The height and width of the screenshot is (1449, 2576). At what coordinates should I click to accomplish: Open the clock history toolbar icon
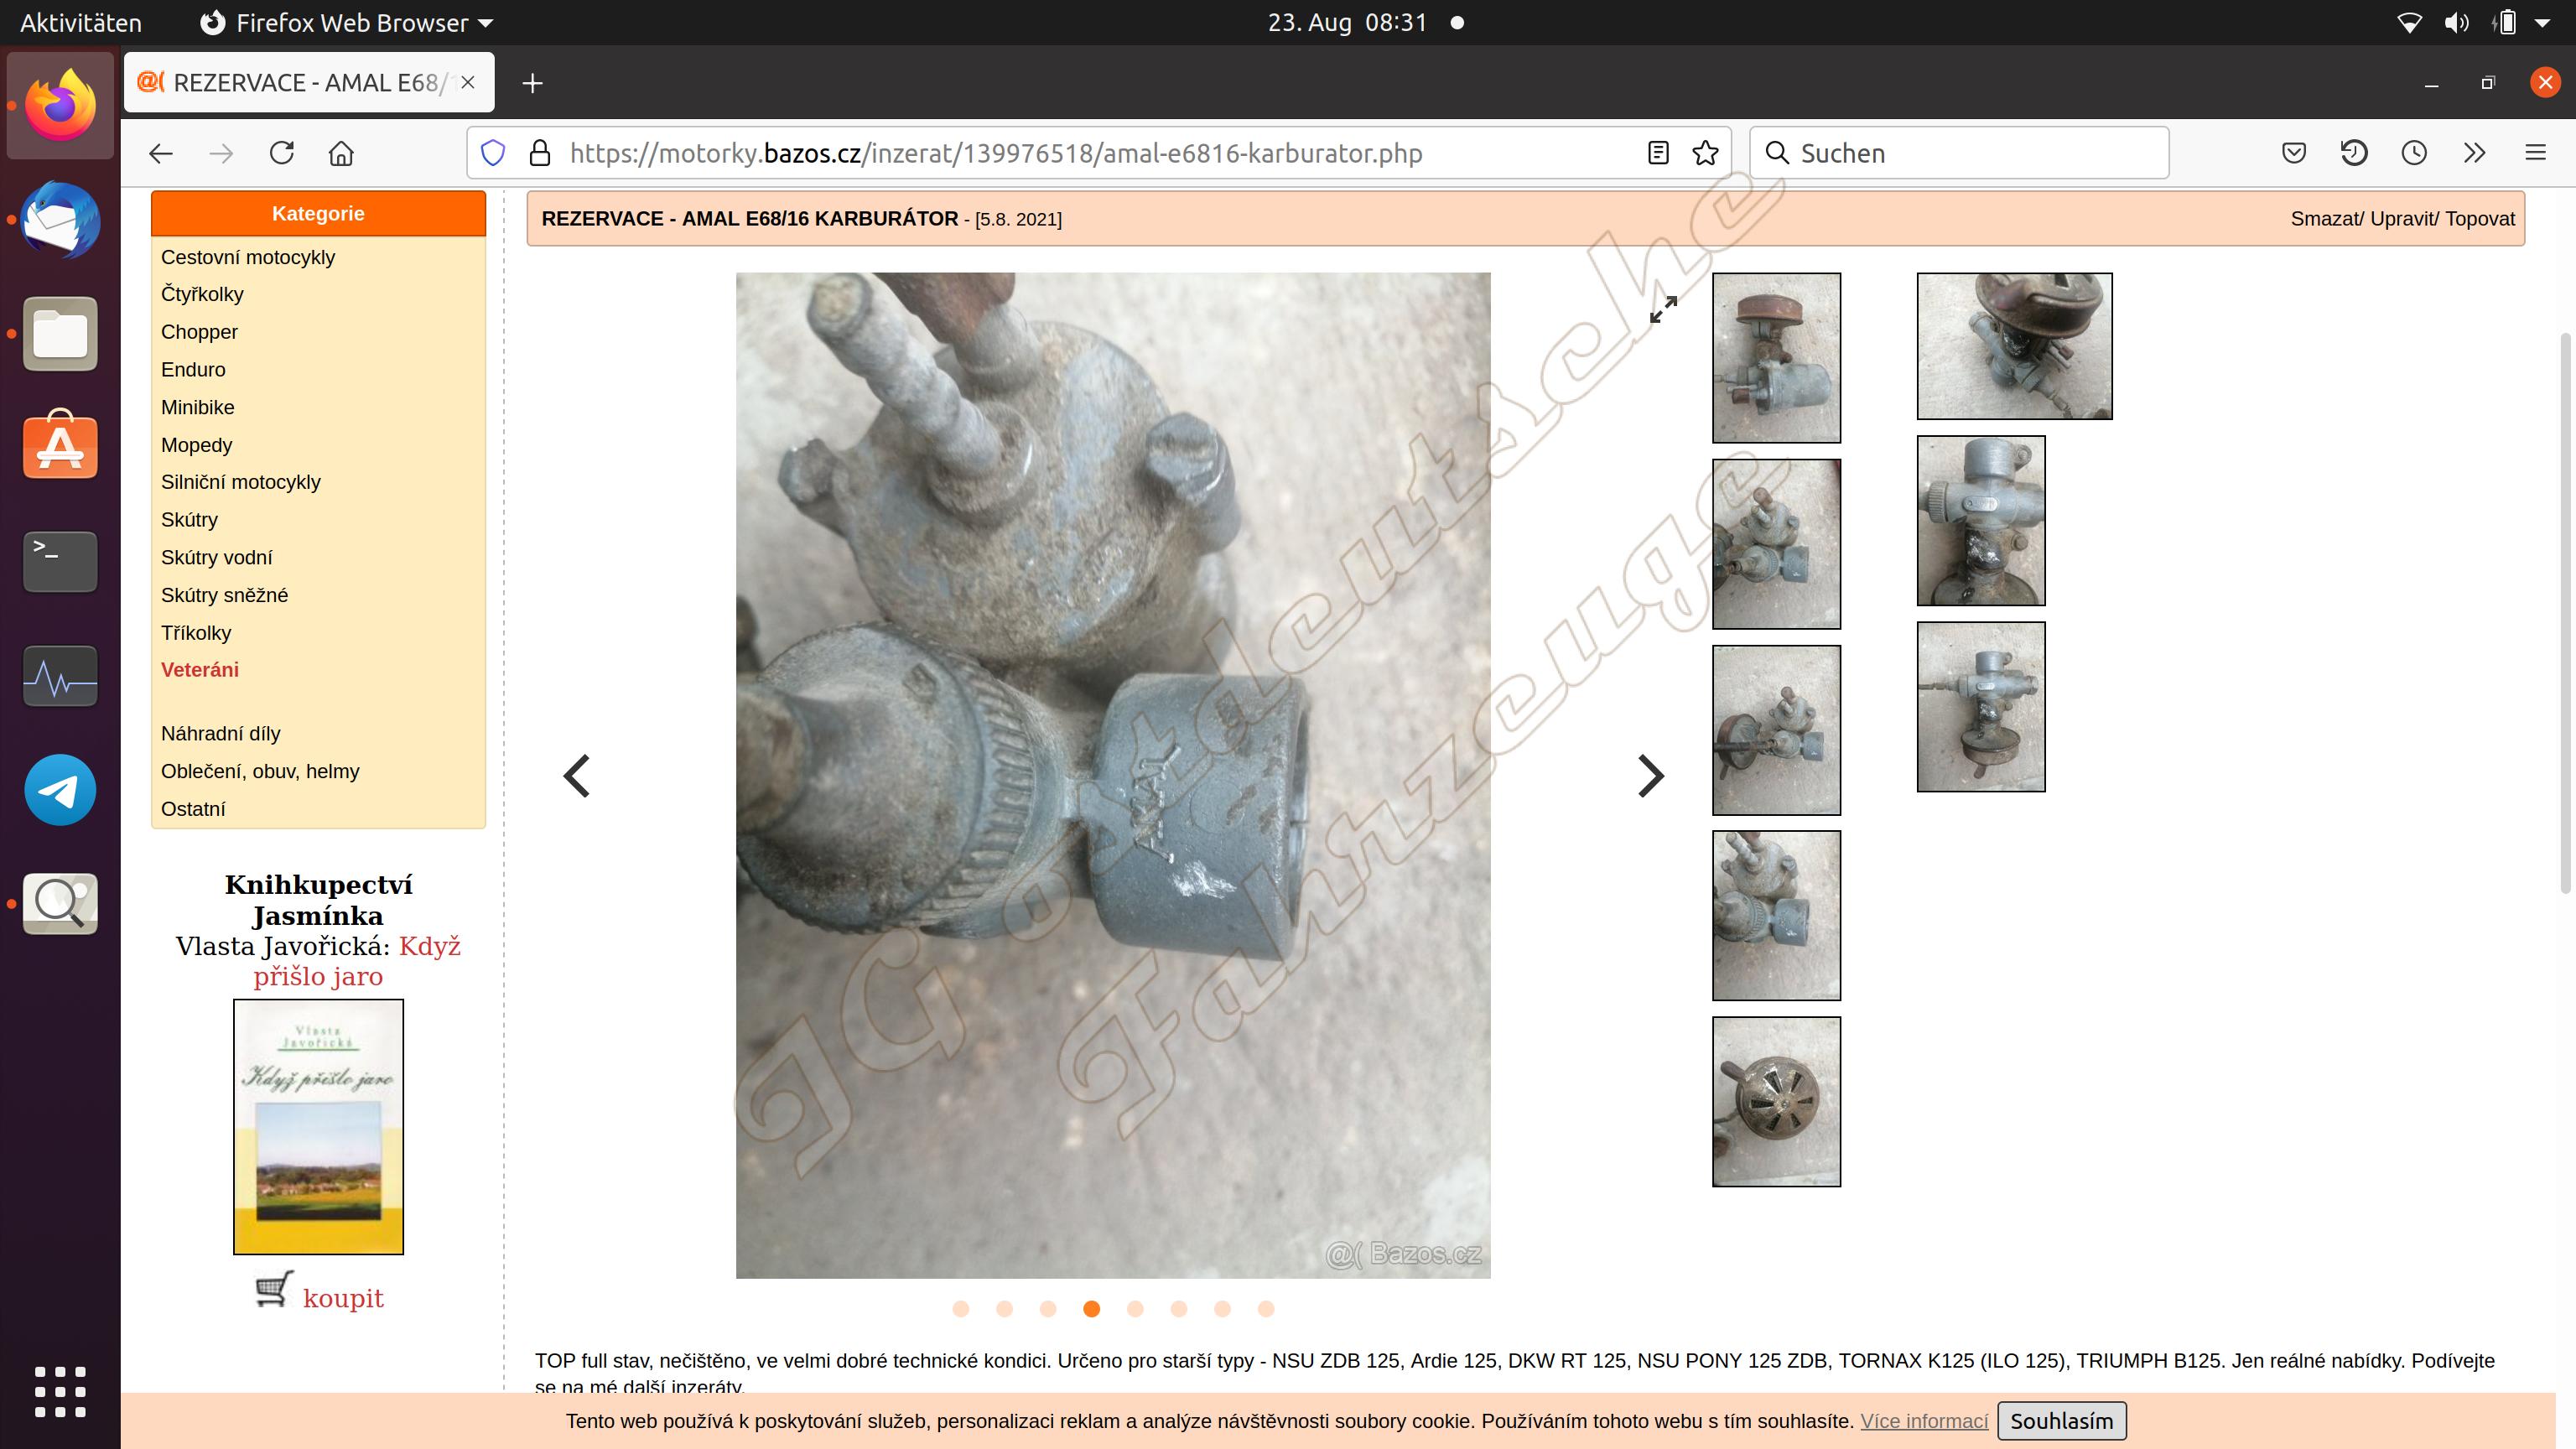(2414, 153)
